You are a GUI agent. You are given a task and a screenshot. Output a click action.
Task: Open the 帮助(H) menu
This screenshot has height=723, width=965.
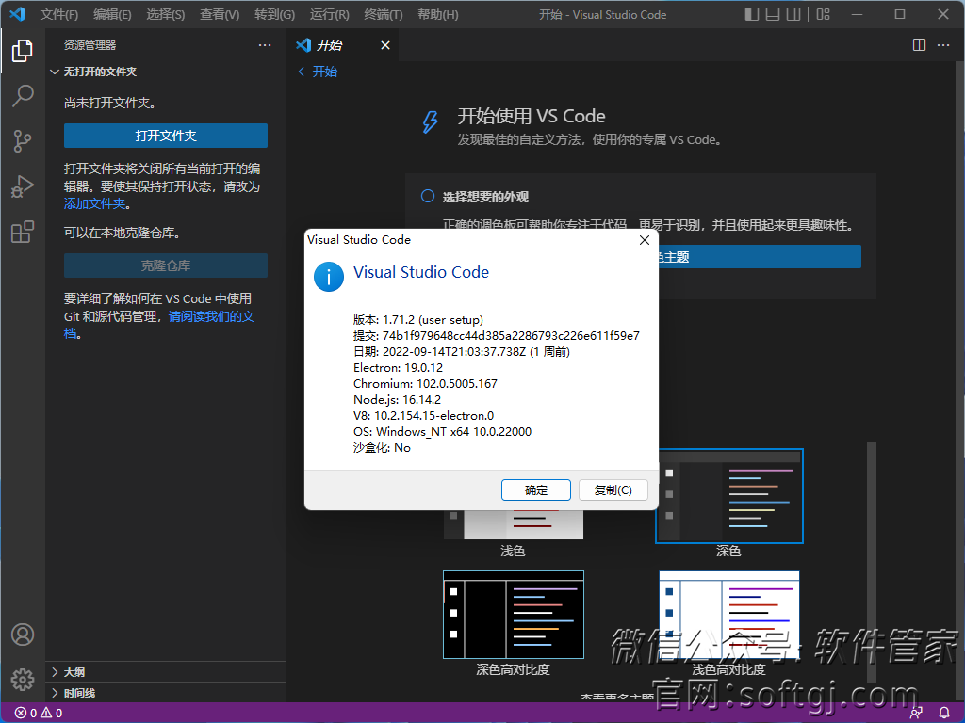(437, 14)
